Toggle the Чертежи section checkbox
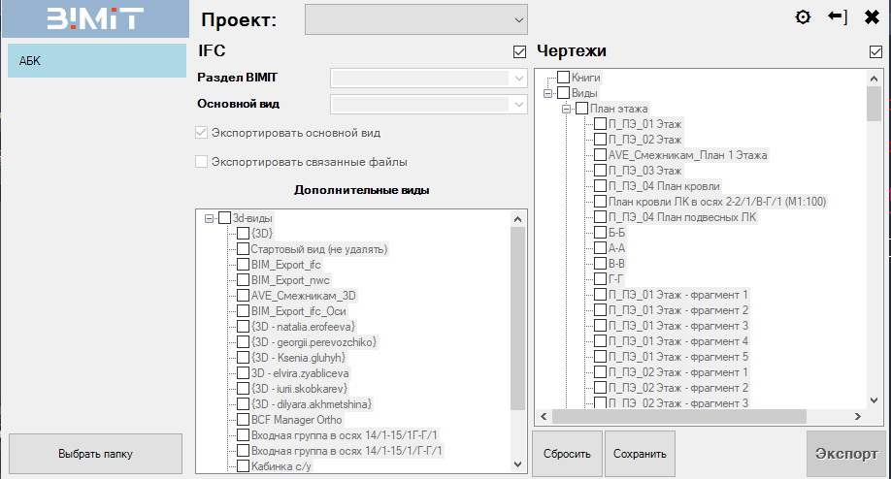This screenshot has width=891, height=479. [x=875, y=52]
